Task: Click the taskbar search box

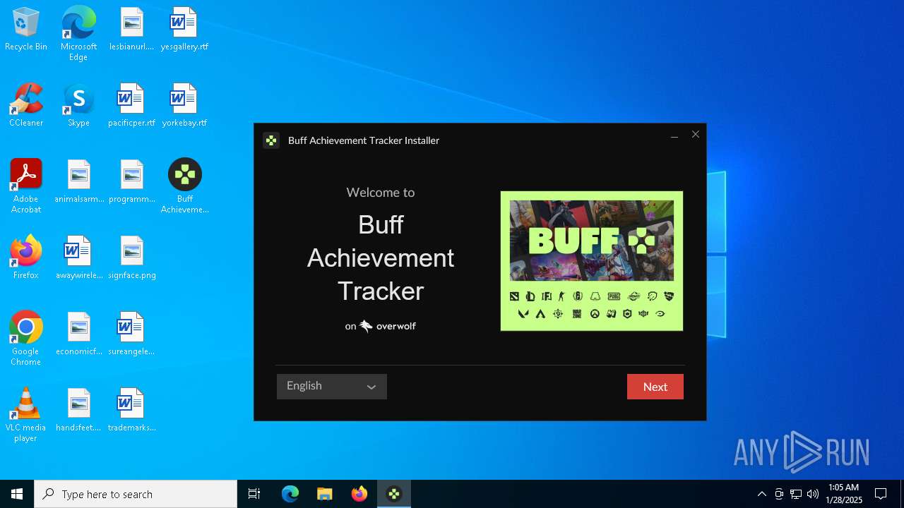Action: tap(136, 494)
